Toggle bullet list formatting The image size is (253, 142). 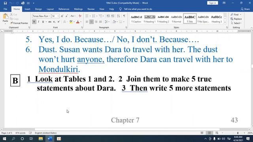pyautogui.click(x=87, y=16)
